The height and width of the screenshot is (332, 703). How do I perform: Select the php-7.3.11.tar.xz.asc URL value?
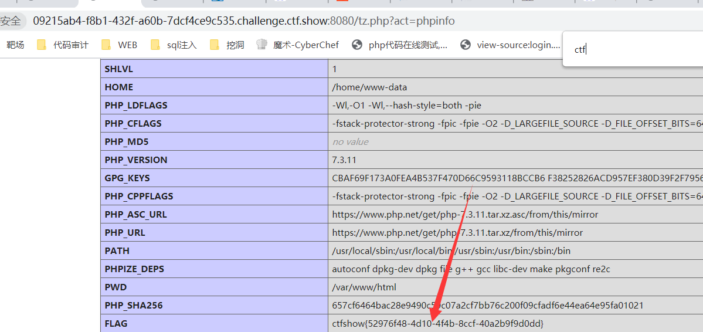(x=465, y=215)
